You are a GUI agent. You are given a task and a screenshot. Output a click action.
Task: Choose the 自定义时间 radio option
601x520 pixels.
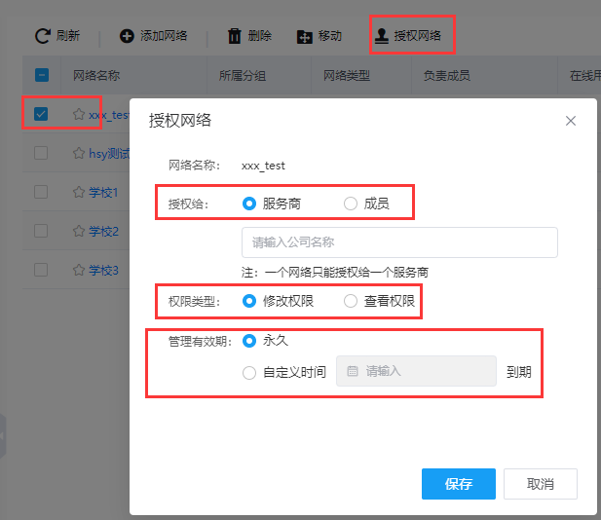[x=249, y=372]
